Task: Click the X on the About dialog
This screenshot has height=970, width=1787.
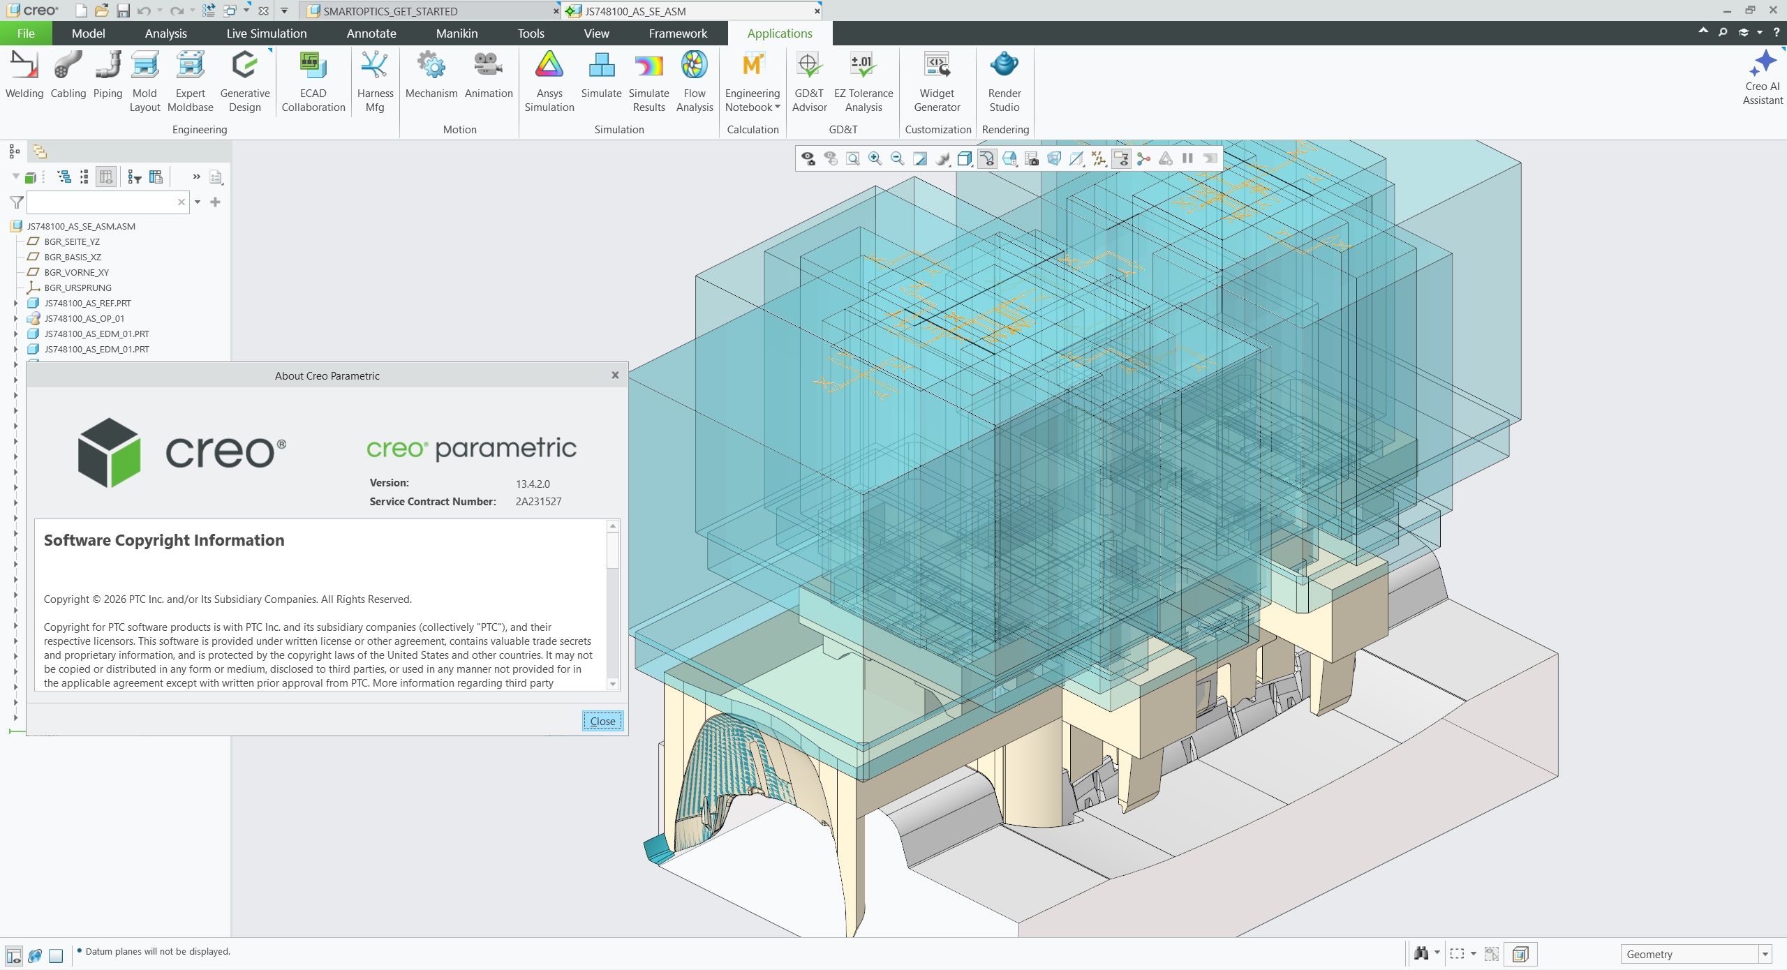Action: (615, 375)
